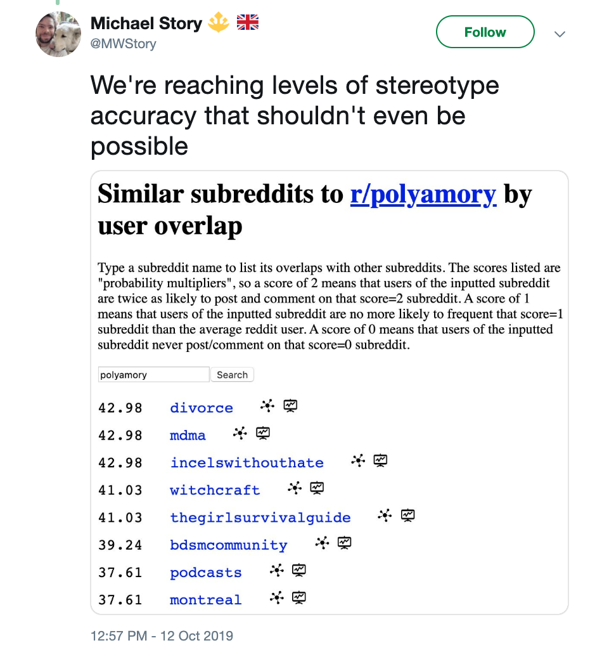Image resolution: width=602 pixels, height=657 pixels.
Task: Click Michael Story's profile avatar
Action: pyautogui.click(x=58, y=34)
